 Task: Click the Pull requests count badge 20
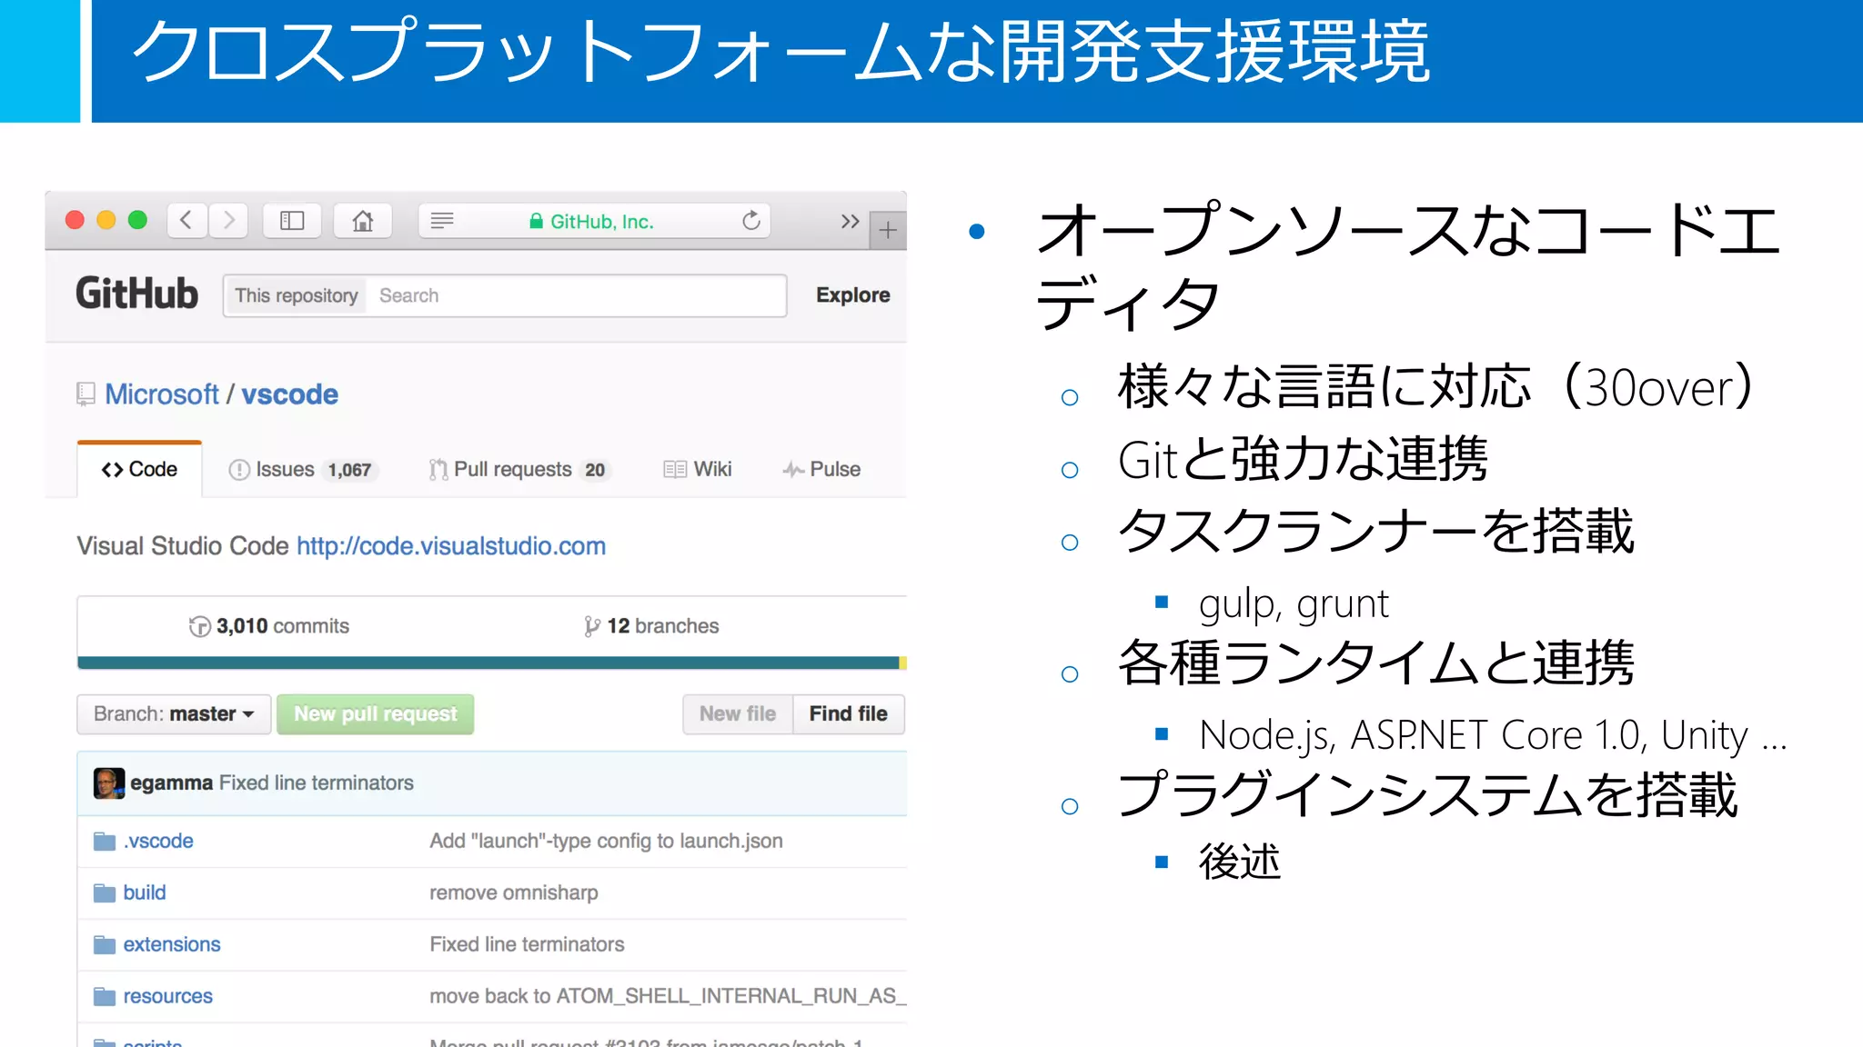(x=595, y=470)
